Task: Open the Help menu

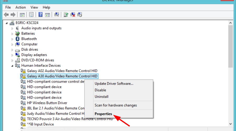Action: coord(46,7)
